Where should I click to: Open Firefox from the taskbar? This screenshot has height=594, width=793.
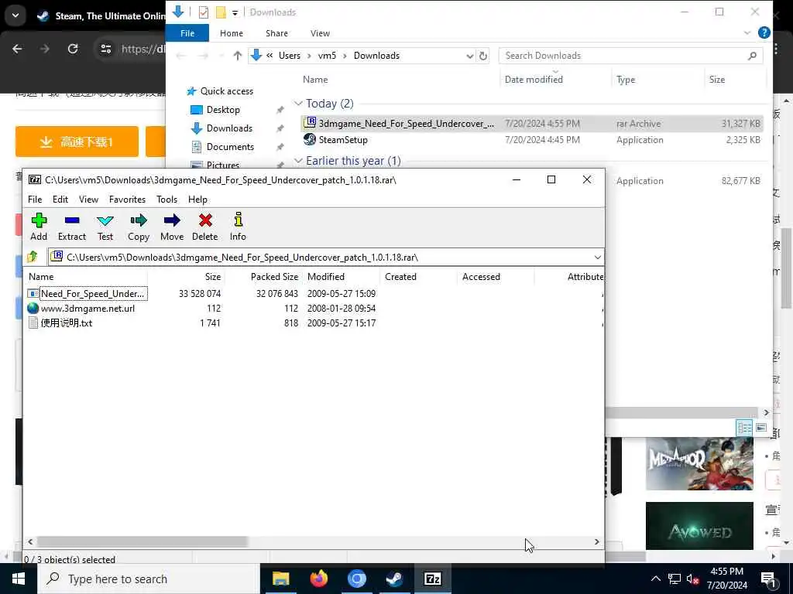[x=318, y=579]
